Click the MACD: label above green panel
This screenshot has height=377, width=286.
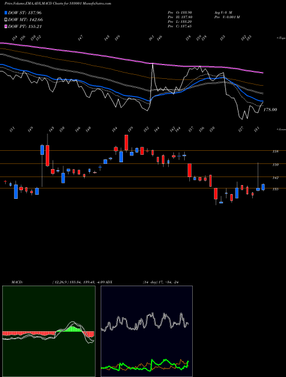point(17,282)
